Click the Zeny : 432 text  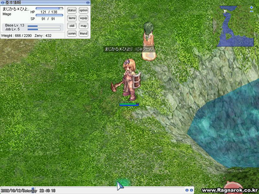[43, 36]
